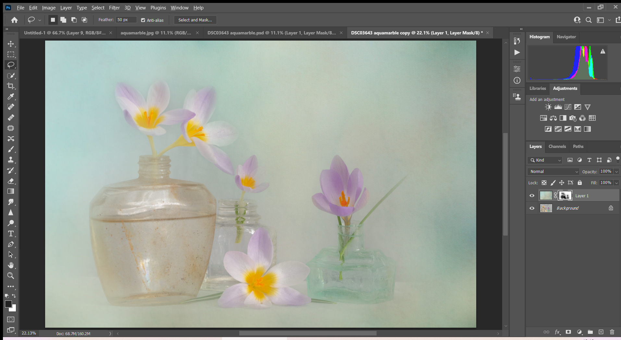
Task: Delete the selected layer using the trash icon
Action: pyautogui.click(x=612, y=332)
